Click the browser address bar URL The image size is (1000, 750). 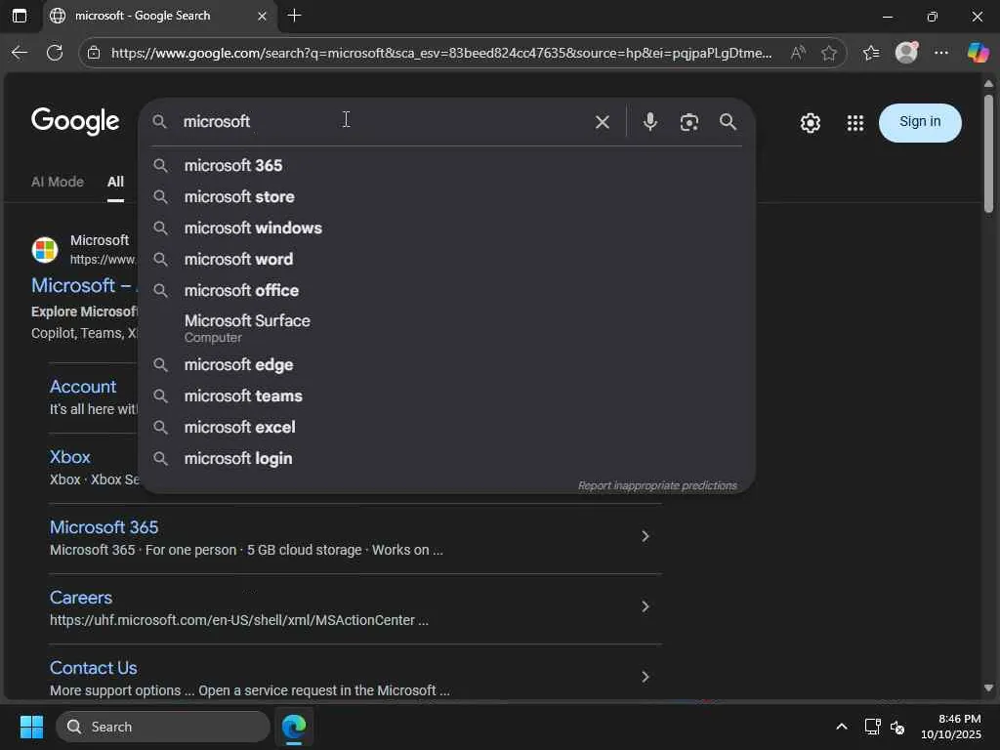(441, 53)
